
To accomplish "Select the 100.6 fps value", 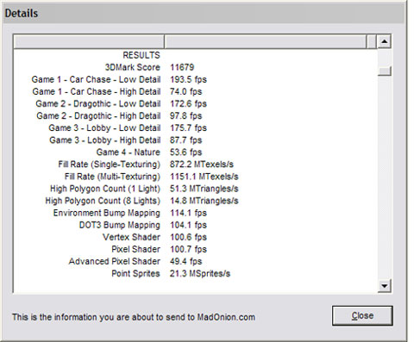I will tap(188, 237).
